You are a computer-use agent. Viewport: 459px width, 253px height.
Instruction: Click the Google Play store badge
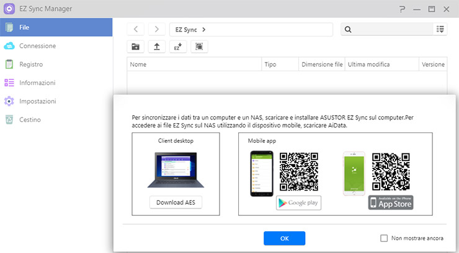point(298,203)
